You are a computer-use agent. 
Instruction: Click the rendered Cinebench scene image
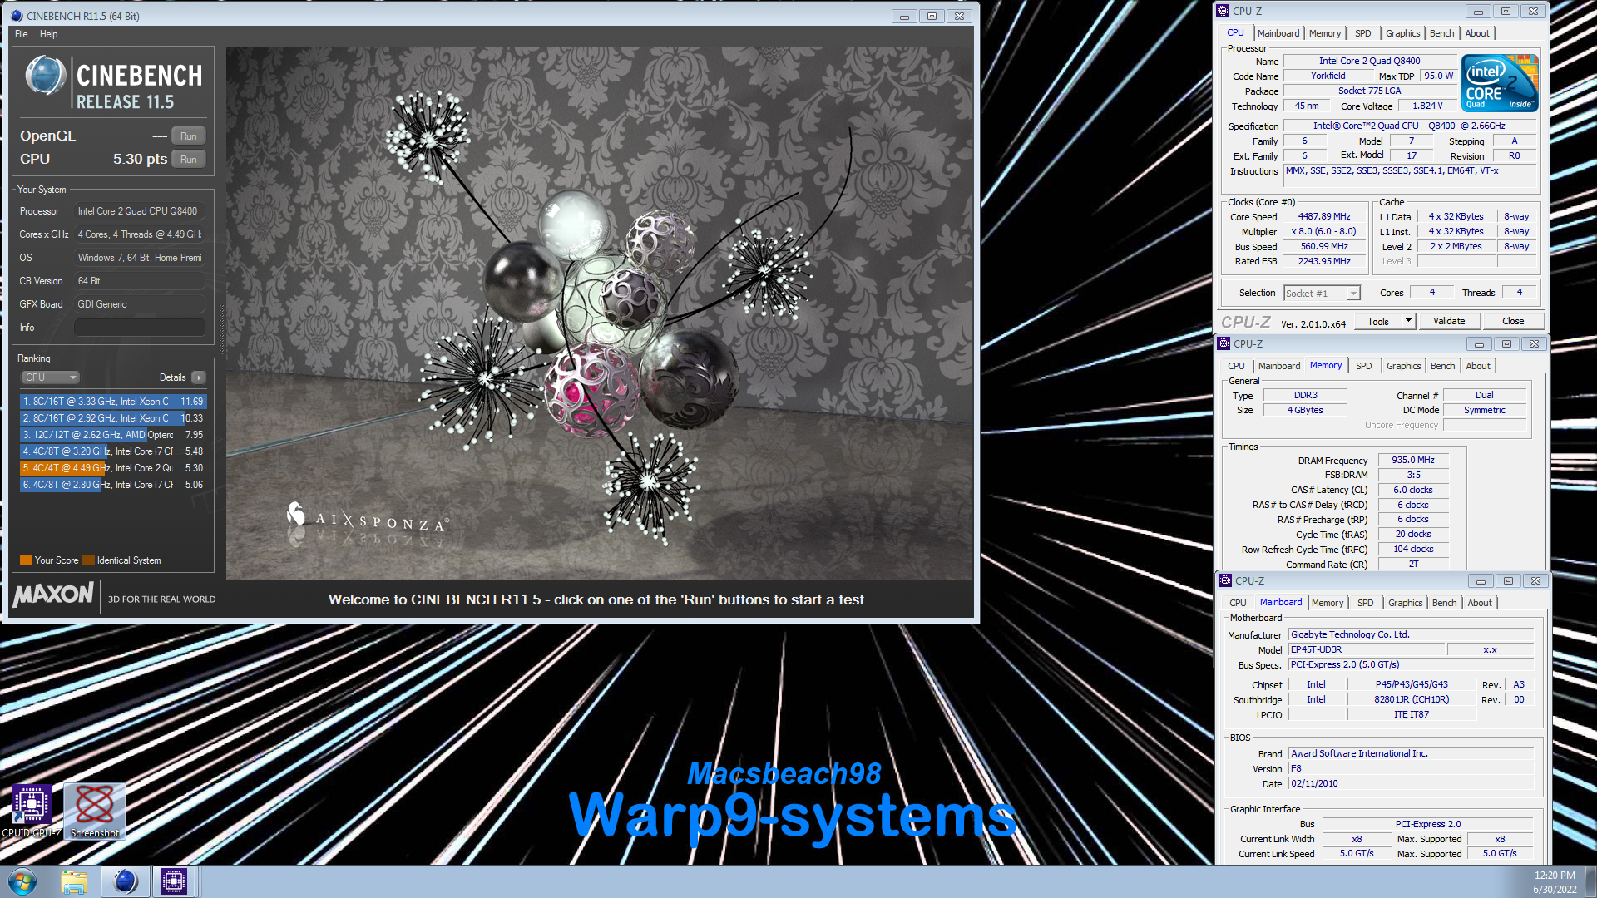coord(599,313)
